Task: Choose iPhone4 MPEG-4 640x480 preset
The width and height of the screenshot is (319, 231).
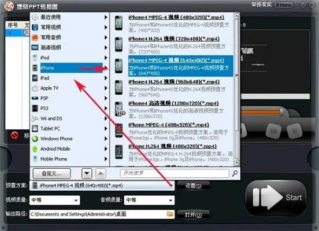Action: (x=173, y=66)
